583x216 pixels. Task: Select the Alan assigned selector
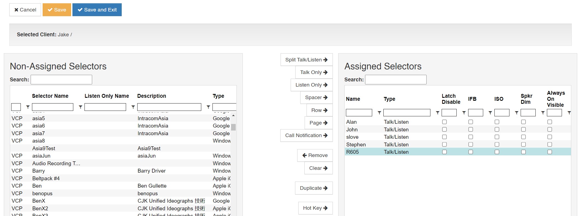click(458, 122)
